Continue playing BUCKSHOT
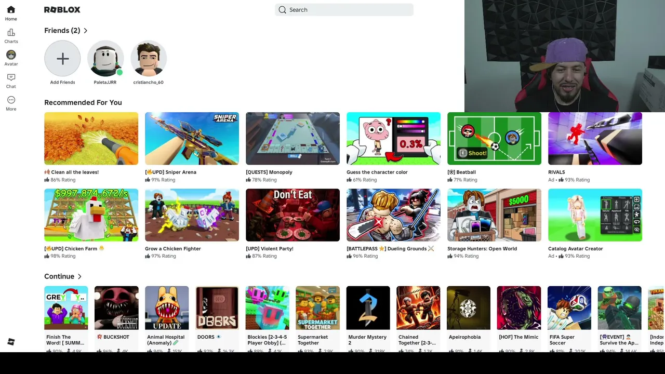 pos(116,308)
